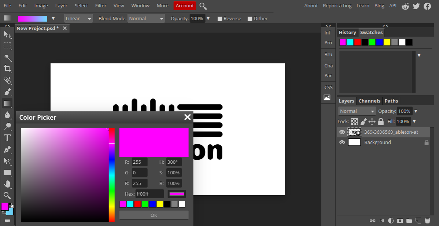Select the Zoom tool
This screenshot has width=439, height=226.
point(7,195)
